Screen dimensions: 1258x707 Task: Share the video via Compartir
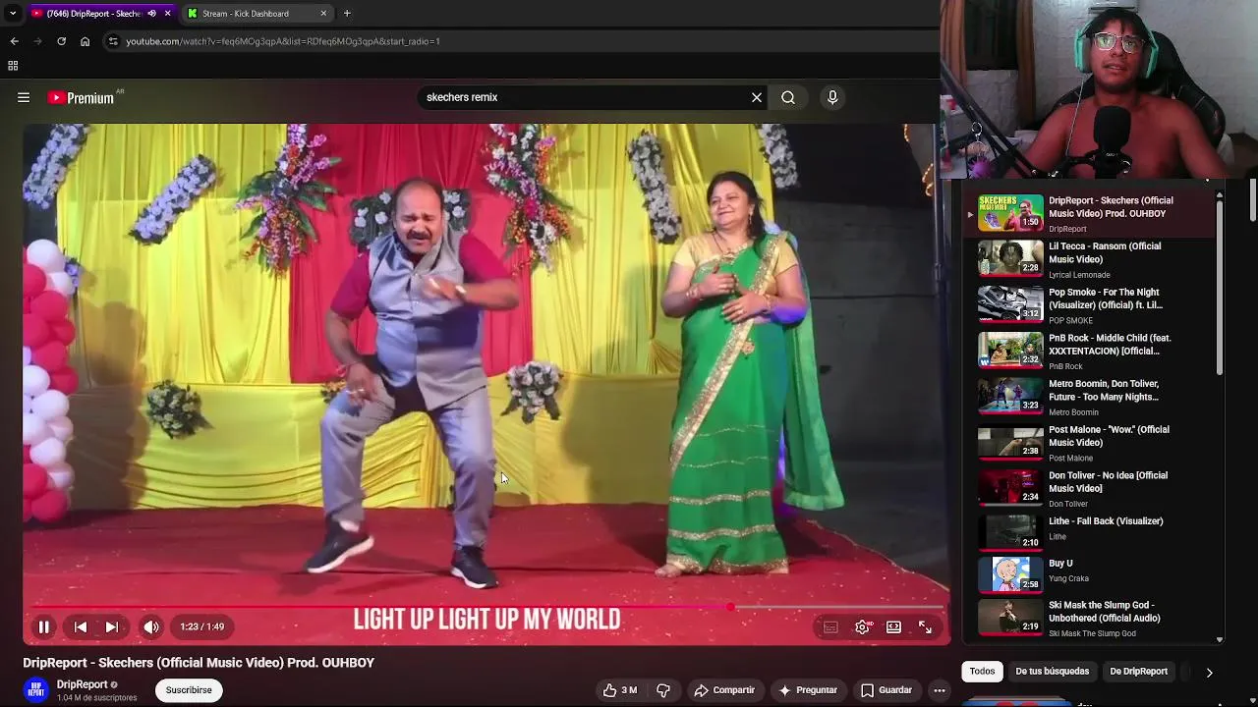point(724,690)
